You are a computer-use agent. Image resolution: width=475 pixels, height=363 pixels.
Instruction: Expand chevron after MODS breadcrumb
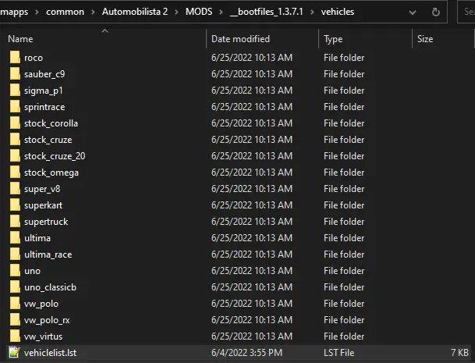222,12
